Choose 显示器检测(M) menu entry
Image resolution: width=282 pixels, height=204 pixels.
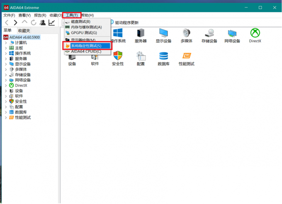[88, 39]
